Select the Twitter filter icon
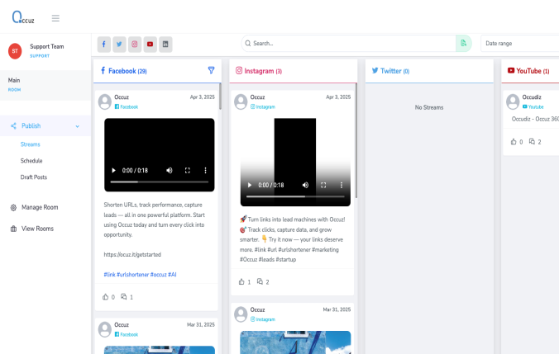The image size is (559, 354). tap(119, 44)
